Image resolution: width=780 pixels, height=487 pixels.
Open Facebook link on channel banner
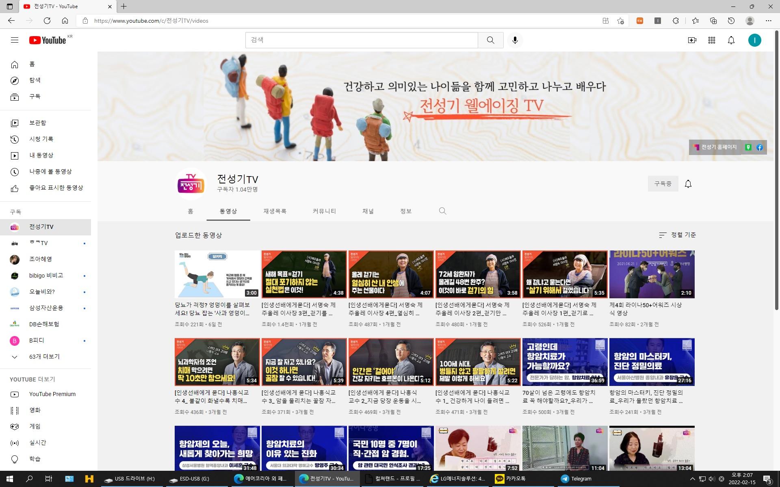pyautogui.click(x=760, y=147)
